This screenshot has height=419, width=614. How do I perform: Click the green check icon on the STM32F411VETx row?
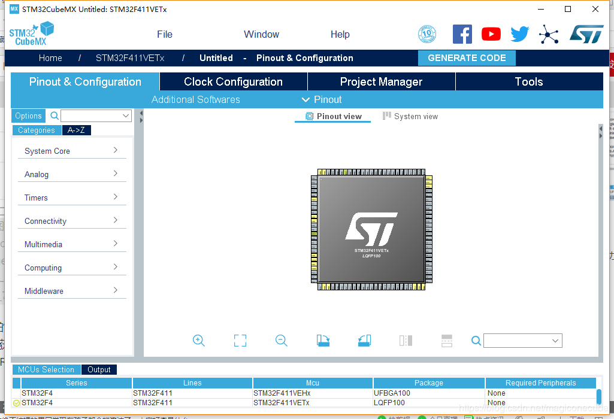(16, 403)
